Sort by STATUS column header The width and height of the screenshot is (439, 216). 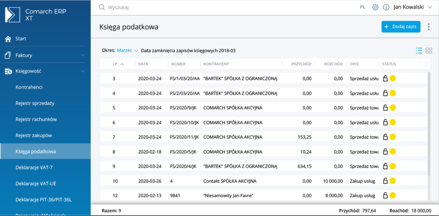[x=389, y=64]
